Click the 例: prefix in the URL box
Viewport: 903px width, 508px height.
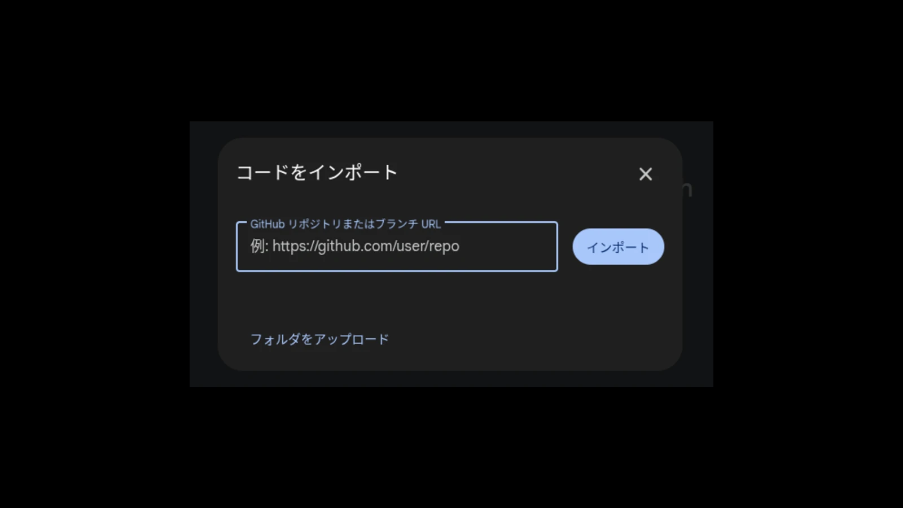[x=259, y=246]
